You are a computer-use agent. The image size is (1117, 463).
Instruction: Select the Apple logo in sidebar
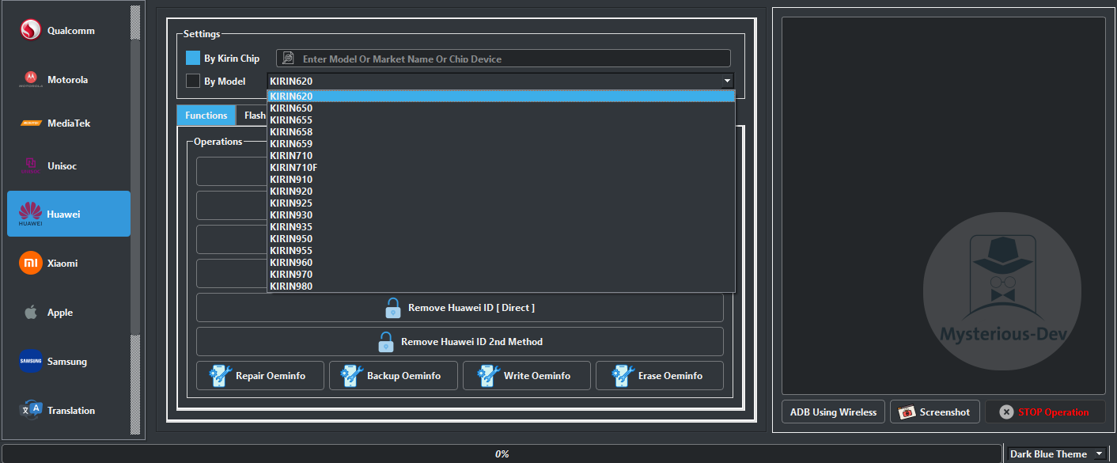(31, 313)
